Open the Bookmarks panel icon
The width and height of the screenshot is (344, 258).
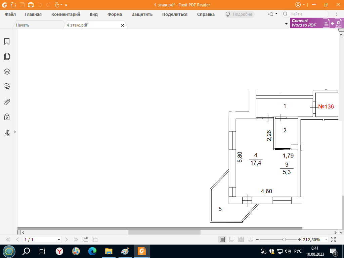click(x=7, y=41)
